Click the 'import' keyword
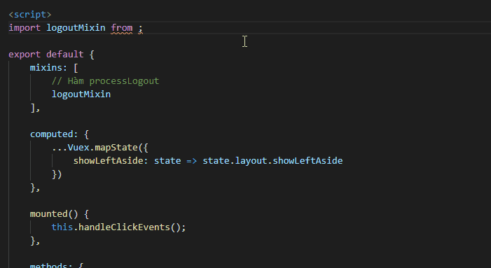 (x=25, y=28)
